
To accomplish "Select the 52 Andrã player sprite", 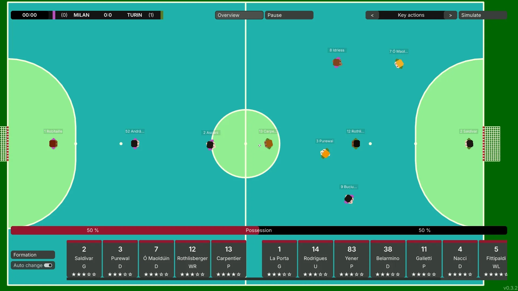I will (135, 144).
